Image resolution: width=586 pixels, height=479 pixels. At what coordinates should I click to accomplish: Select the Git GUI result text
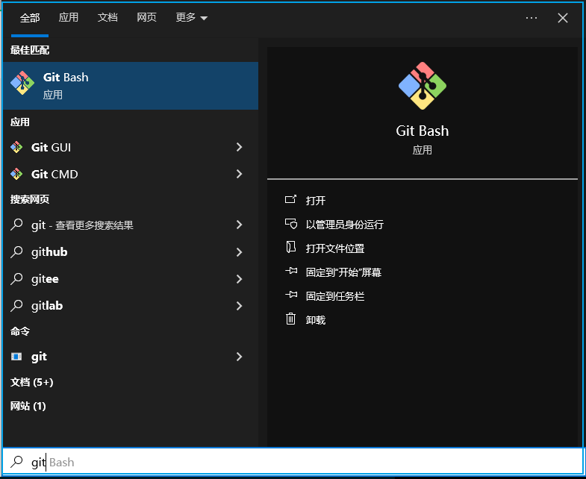point(52,148)
